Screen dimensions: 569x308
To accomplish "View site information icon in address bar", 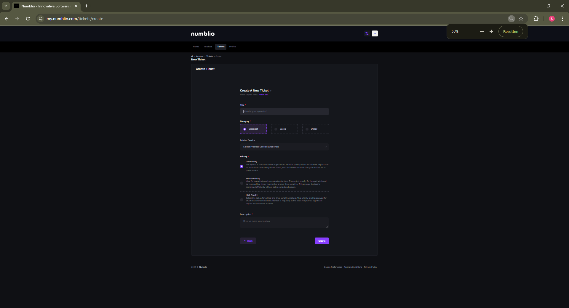I will 41,19.
